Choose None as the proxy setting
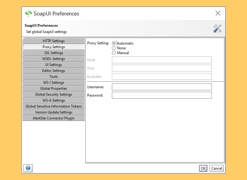This screenshot has width=247, height=180. click(x=114, y=48)
